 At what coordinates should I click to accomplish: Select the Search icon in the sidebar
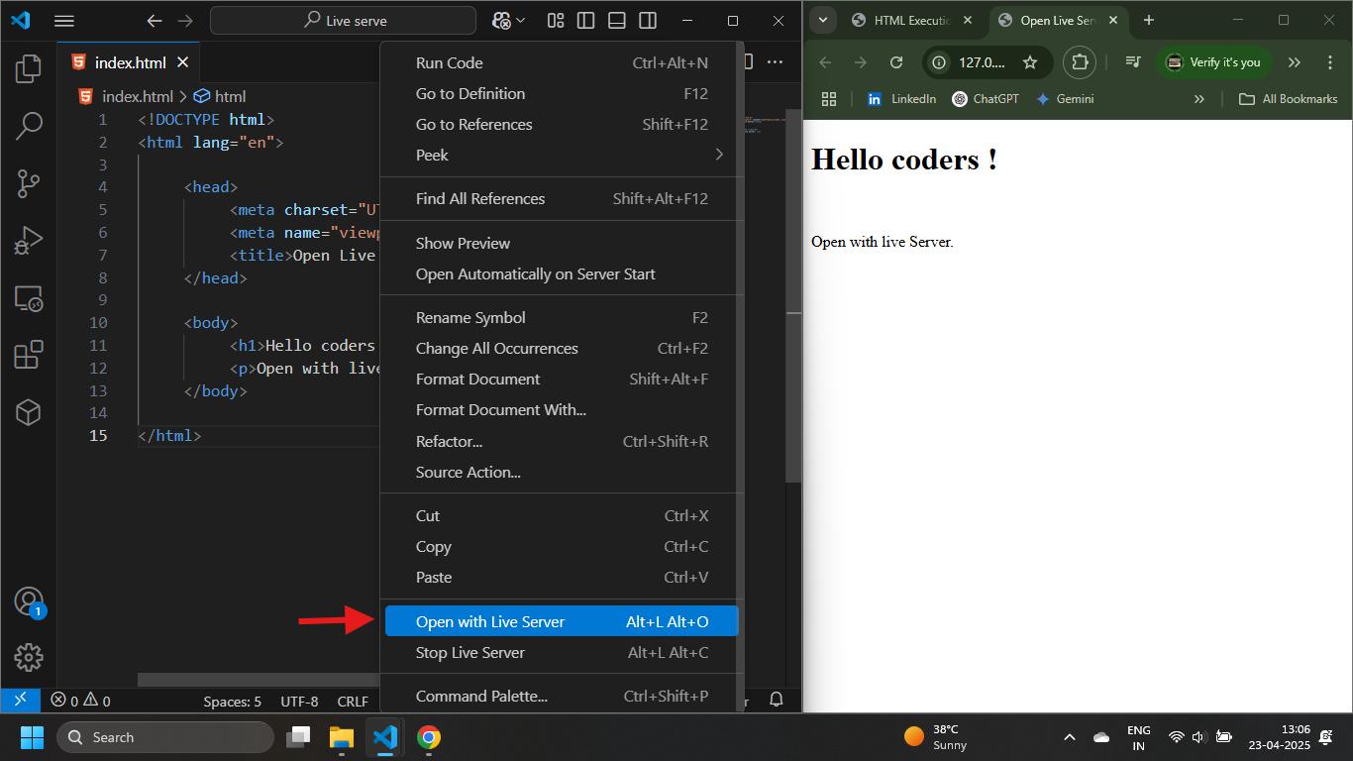coord(28,126)
